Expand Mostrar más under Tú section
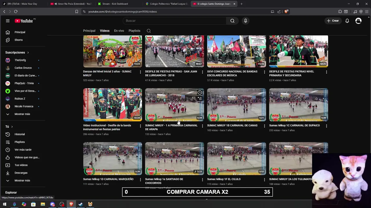Image resolution: width=371 pixels, height=208 pixels. 23,181
